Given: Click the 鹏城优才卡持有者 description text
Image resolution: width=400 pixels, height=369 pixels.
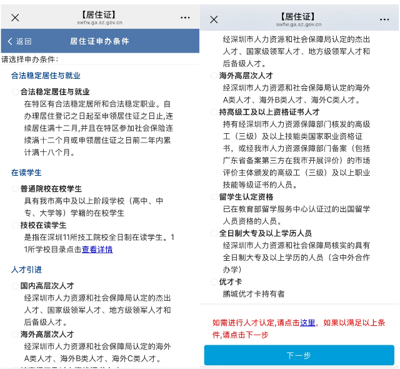Looking at the screenshot, I should (x=254, y=294).
